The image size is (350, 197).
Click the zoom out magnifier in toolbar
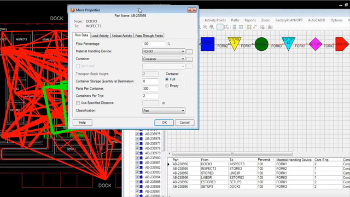205,27
